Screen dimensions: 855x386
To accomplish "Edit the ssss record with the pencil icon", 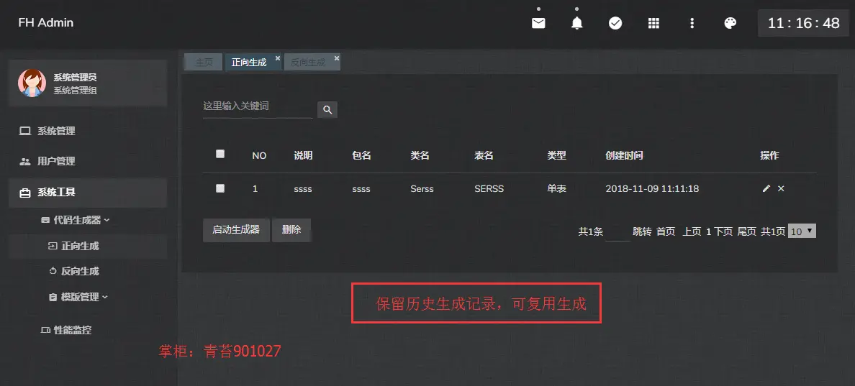I will 766,188.
